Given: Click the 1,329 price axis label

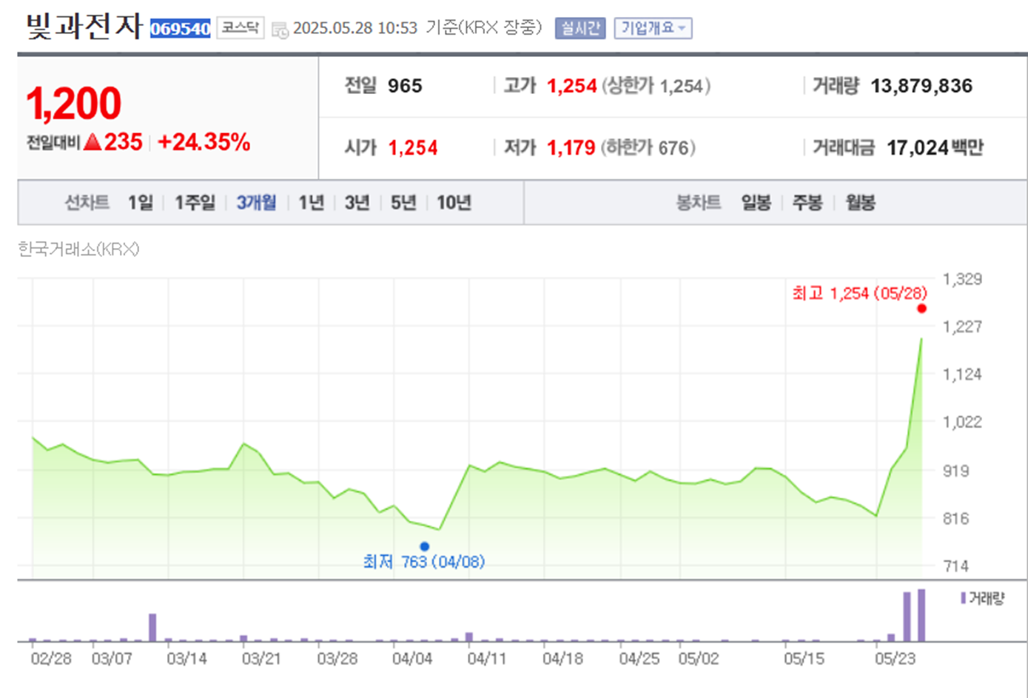Looking at the screenshot, I should (x=962, y=279).
